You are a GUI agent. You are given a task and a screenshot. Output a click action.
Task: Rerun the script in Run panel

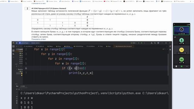coord(17,89)
